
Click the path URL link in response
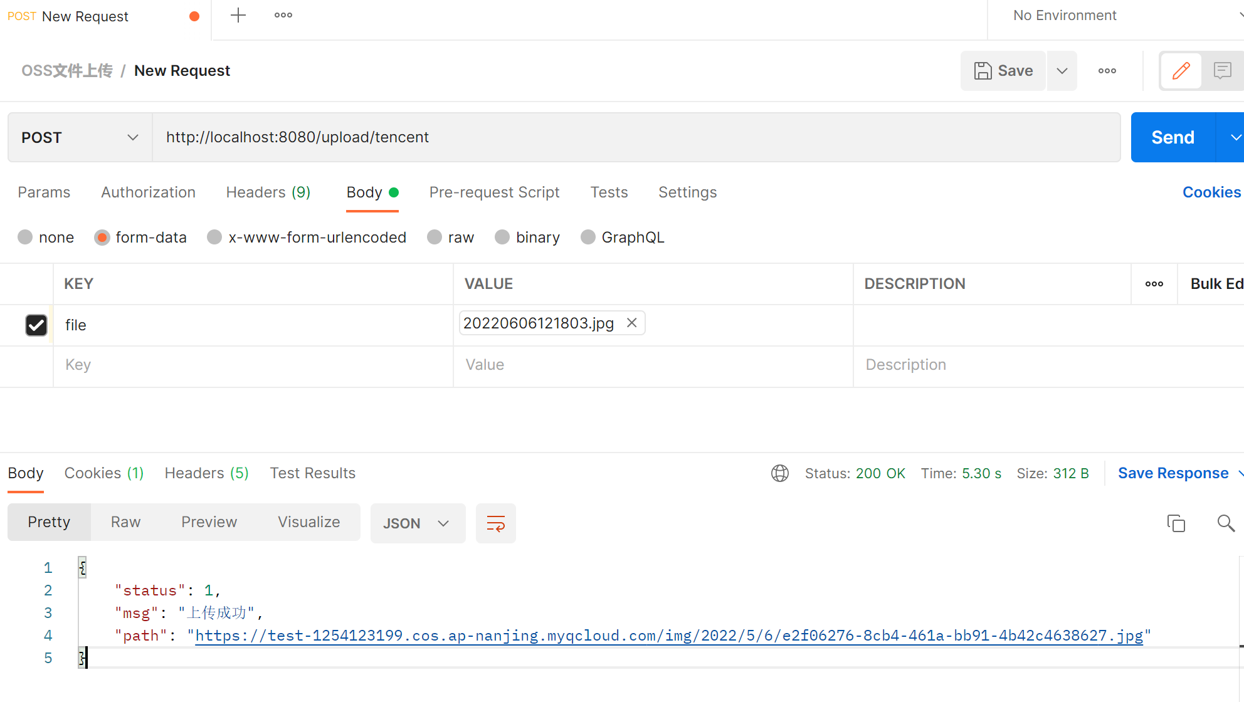point(670,636)
